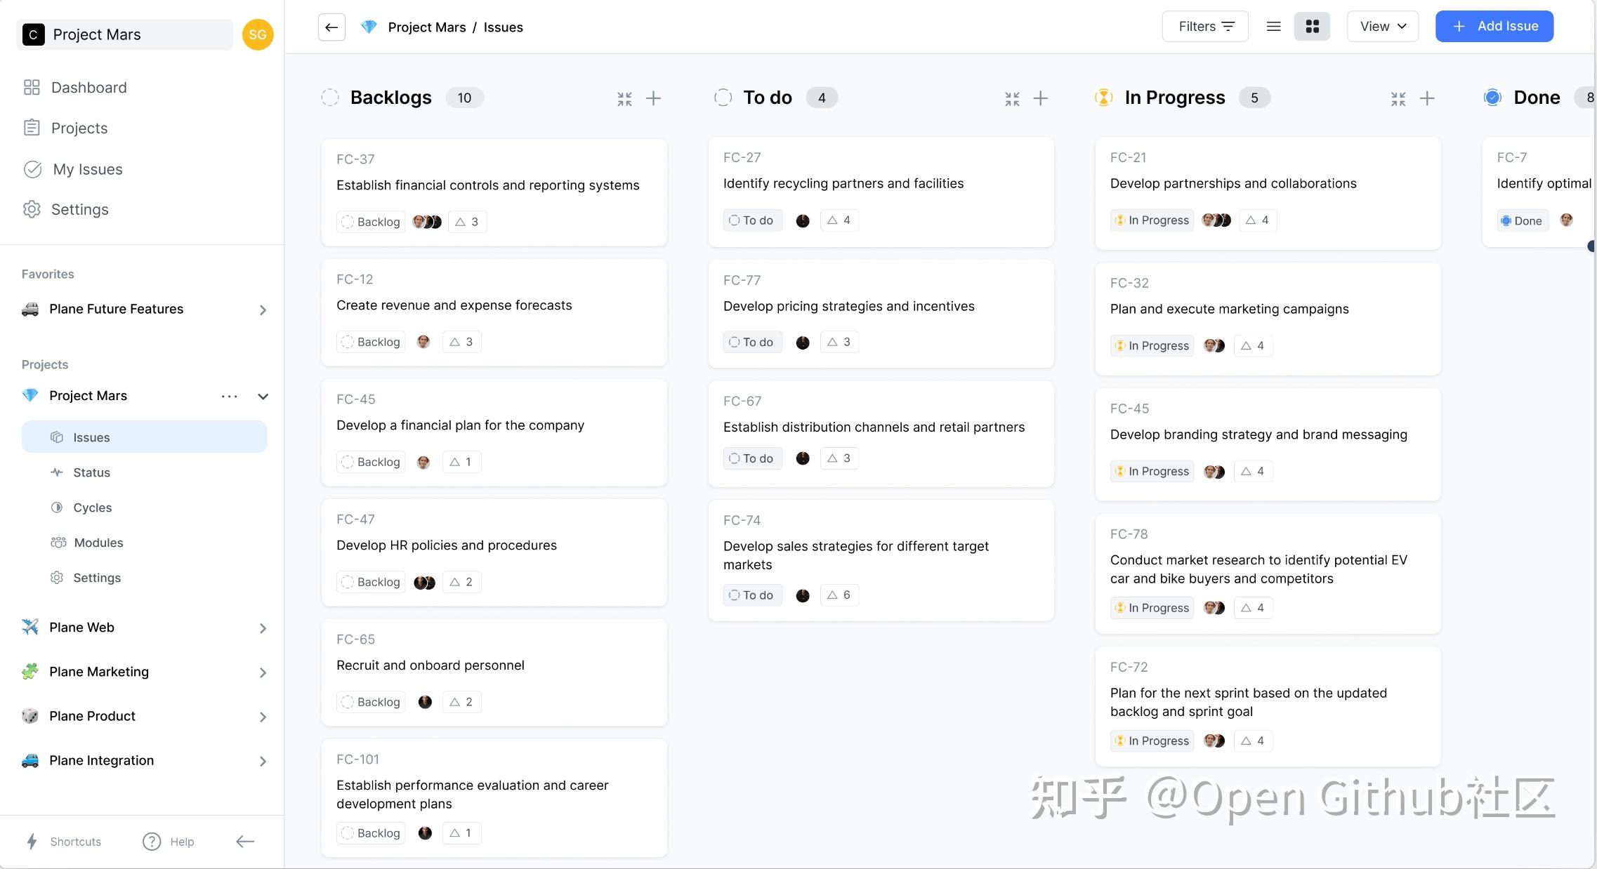
Task: Collapse the In Progress column
Action: point(1398,98)
